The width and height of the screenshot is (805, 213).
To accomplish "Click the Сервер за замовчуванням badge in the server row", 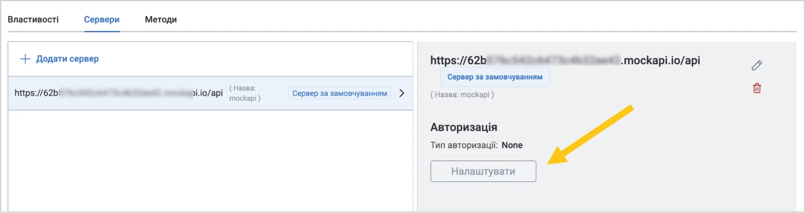I will [x=339, y=93].
